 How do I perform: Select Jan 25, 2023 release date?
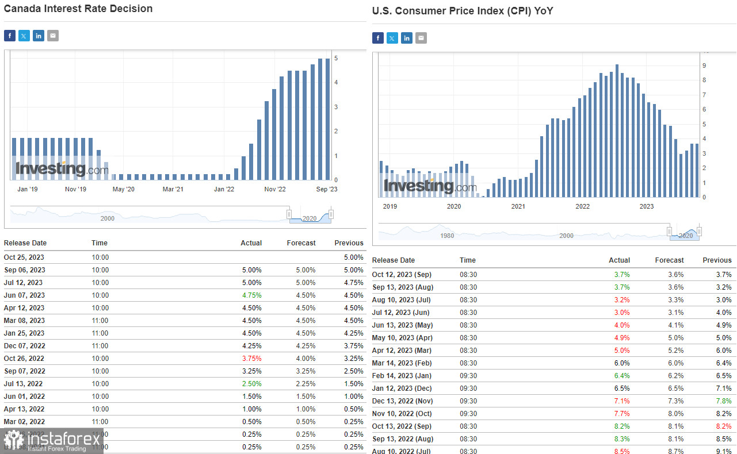[24, 333]
